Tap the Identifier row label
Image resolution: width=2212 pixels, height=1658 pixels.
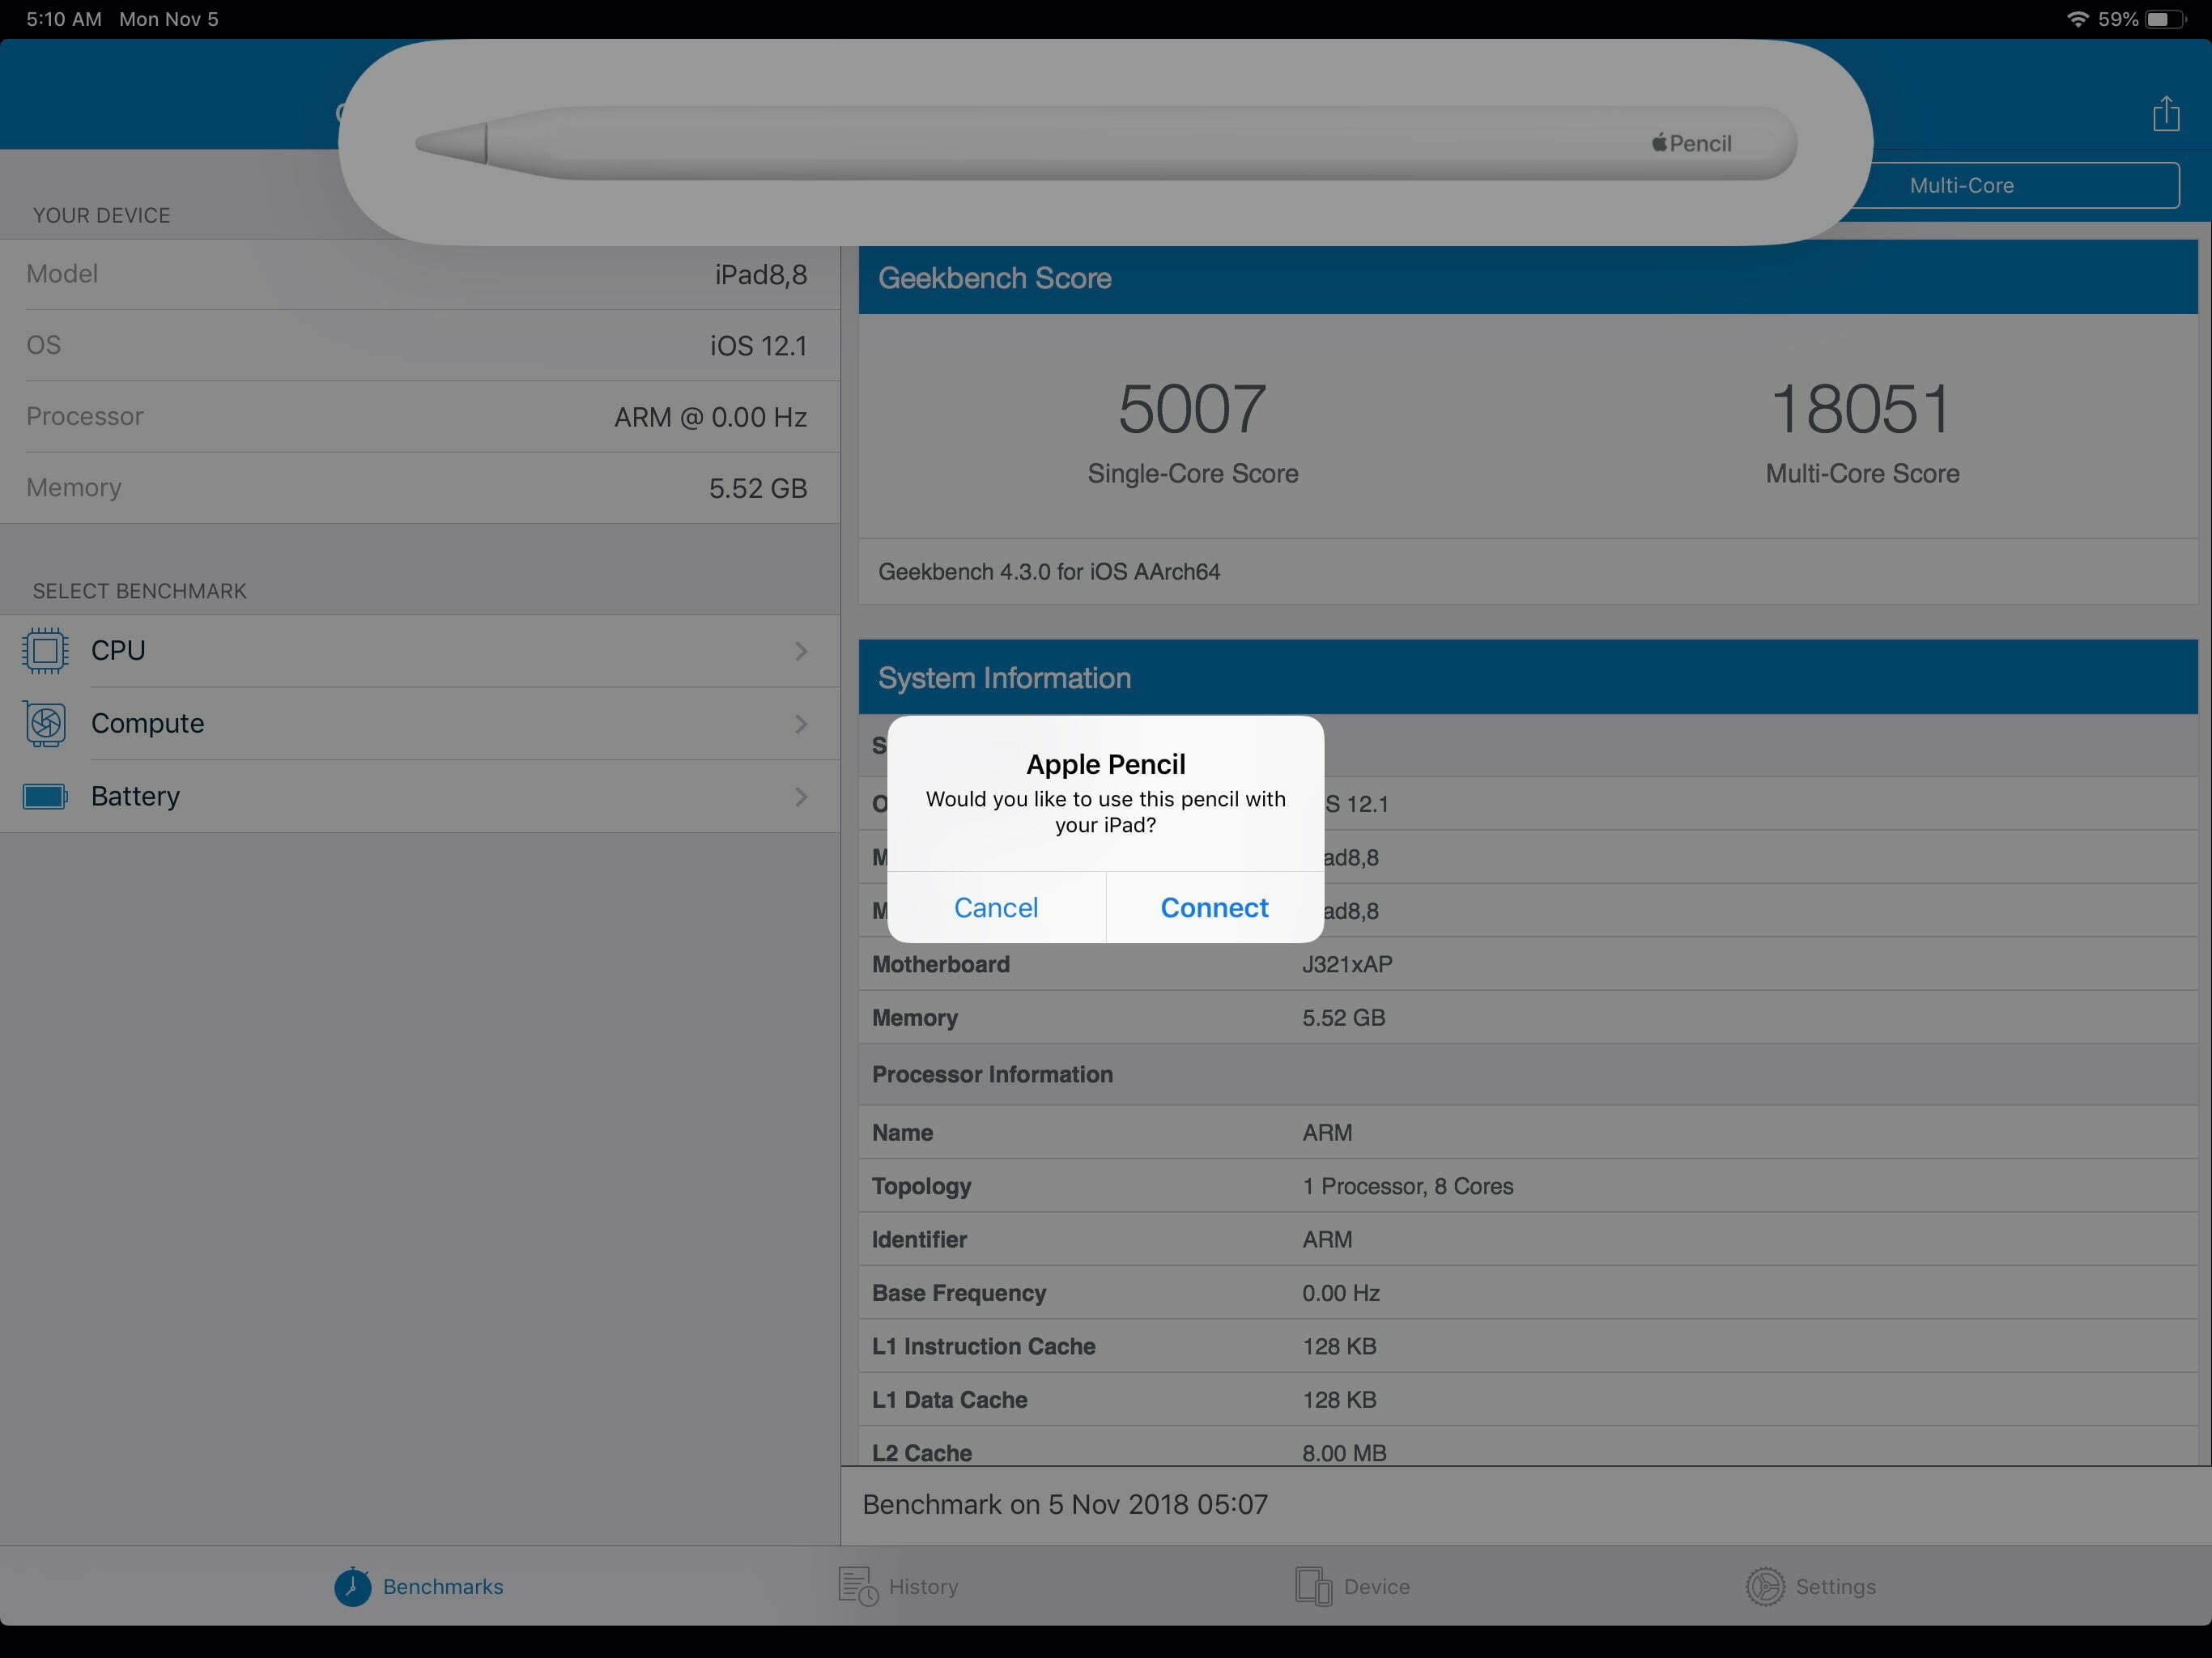pyautogui.click(x=919, y=1240)
